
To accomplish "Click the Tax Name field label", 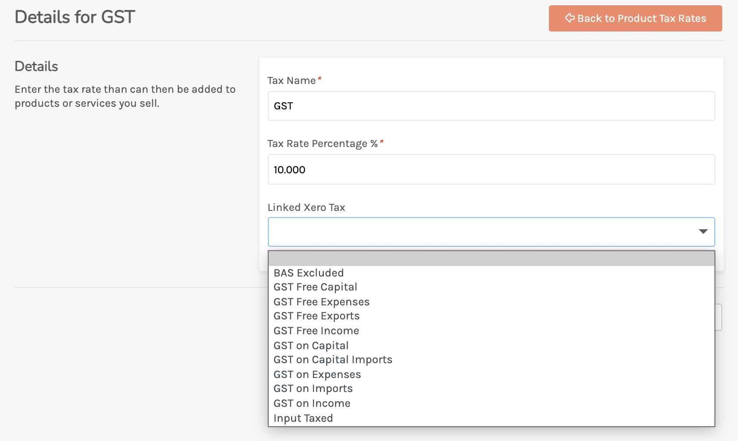I will point(292,80).
